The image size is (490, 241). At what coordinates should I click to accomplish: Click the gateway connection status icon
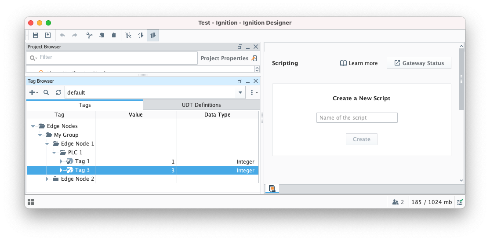(x=460, y=202)
